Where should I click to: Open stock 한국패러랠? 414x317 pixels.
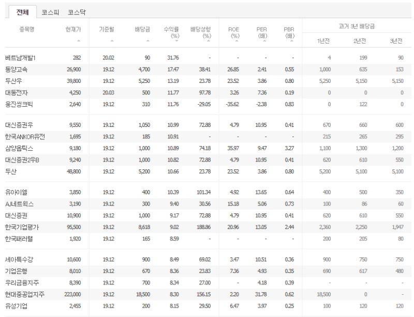tap(19, 239)
